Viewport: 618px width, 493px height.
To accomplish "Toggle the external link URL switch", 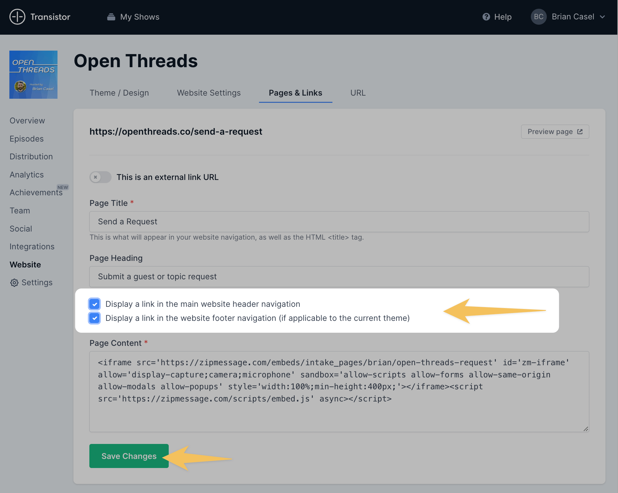I will pos(100,177).
